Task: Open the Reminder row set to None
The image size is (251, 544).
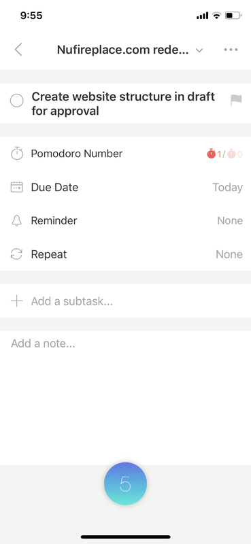Action: (x=125, y=220)
